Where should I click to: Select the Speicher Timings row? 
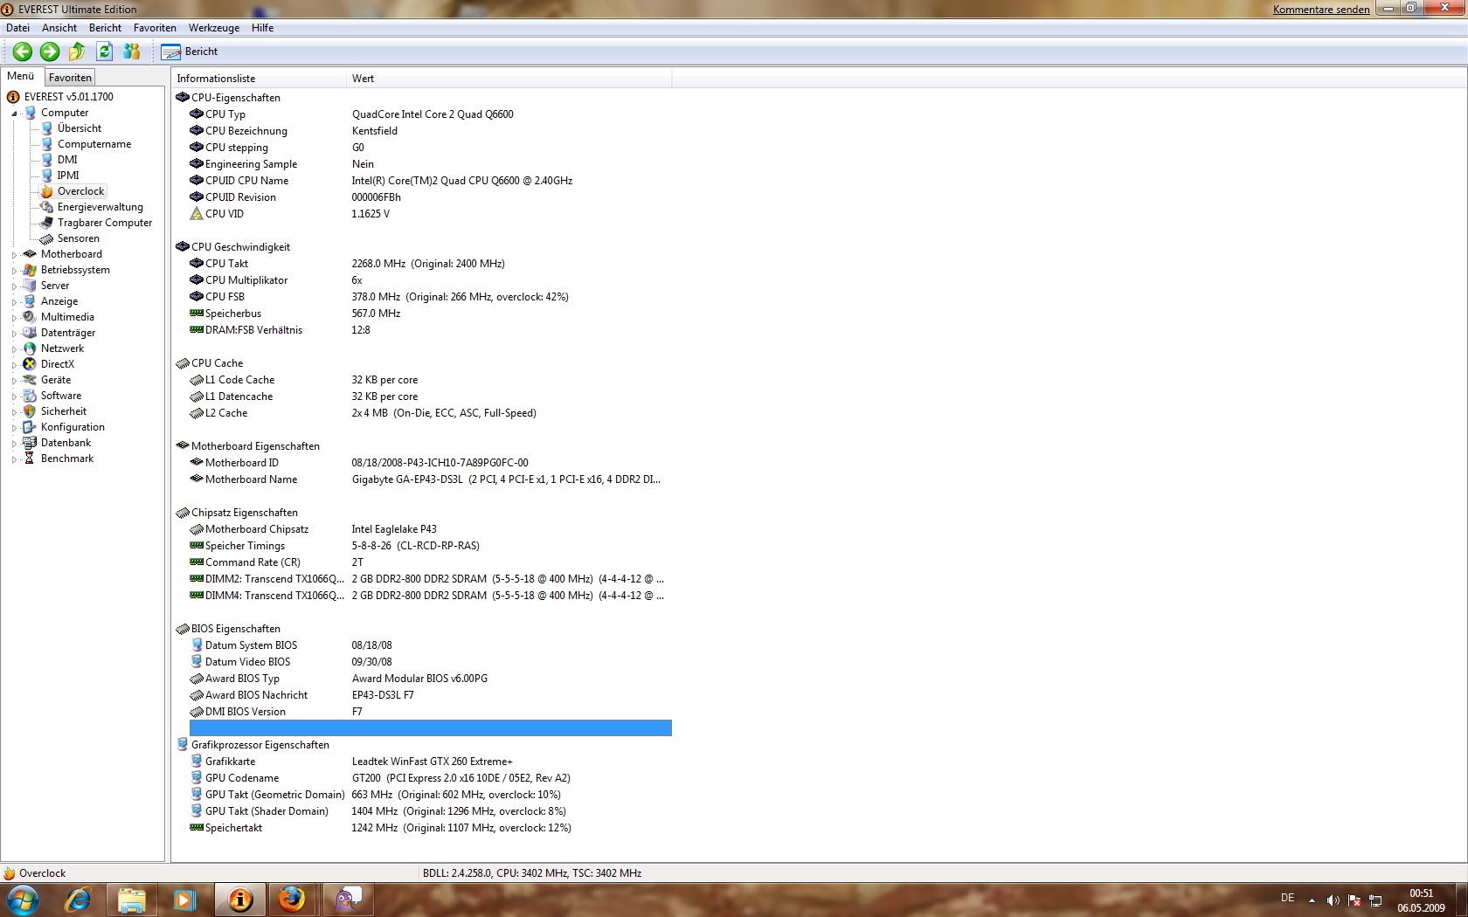pyautogui.click(x=430, y=546)
